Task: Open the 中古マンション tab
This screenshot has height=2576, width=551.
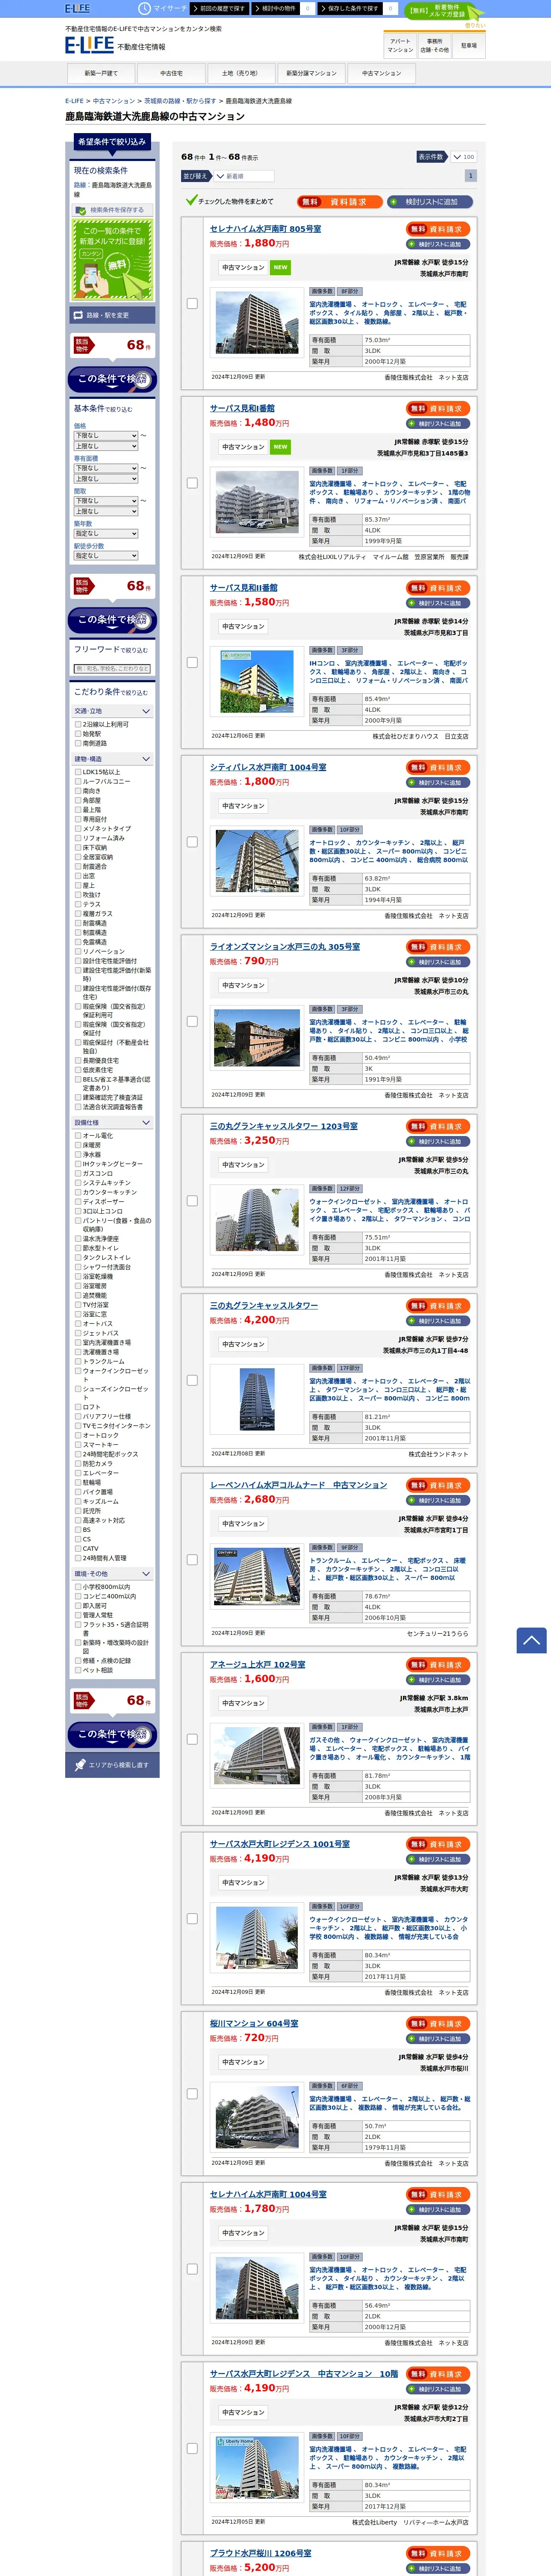Action: (x=381, y=73)
